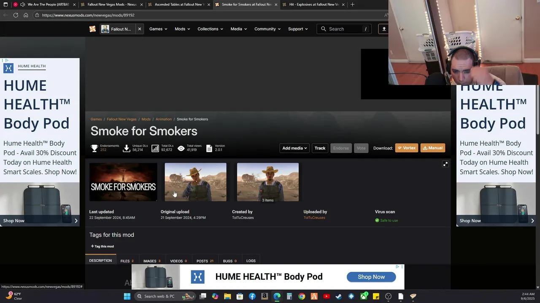The width and height of the screenshot is (540, 303).
Task: Select the Posts tab
Action: (205, 261)
